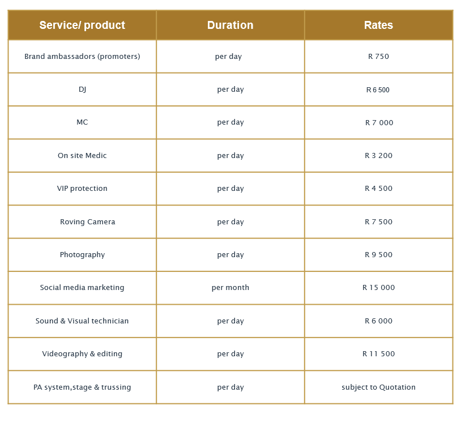
Task: Select the Roving Camera cell
Action: tap(87, 222)
